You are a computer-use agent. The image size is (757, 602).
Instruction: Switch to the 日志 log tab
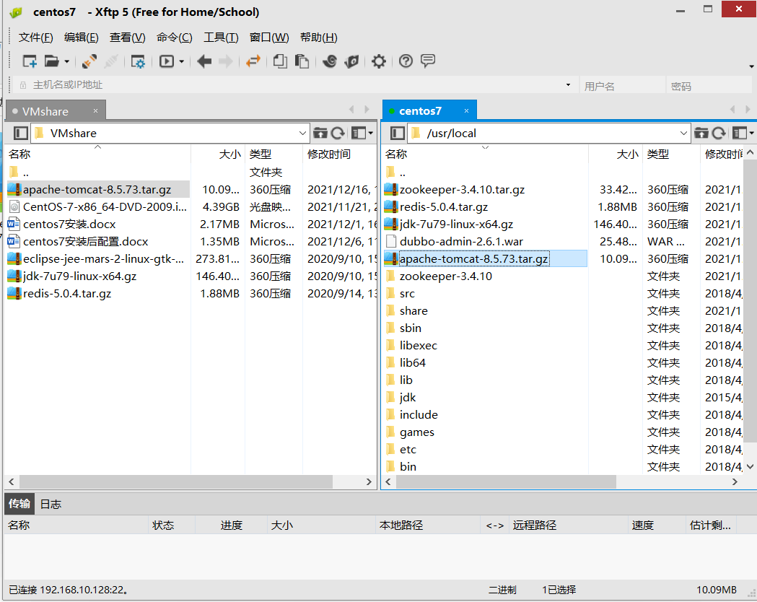click(51, 504)
